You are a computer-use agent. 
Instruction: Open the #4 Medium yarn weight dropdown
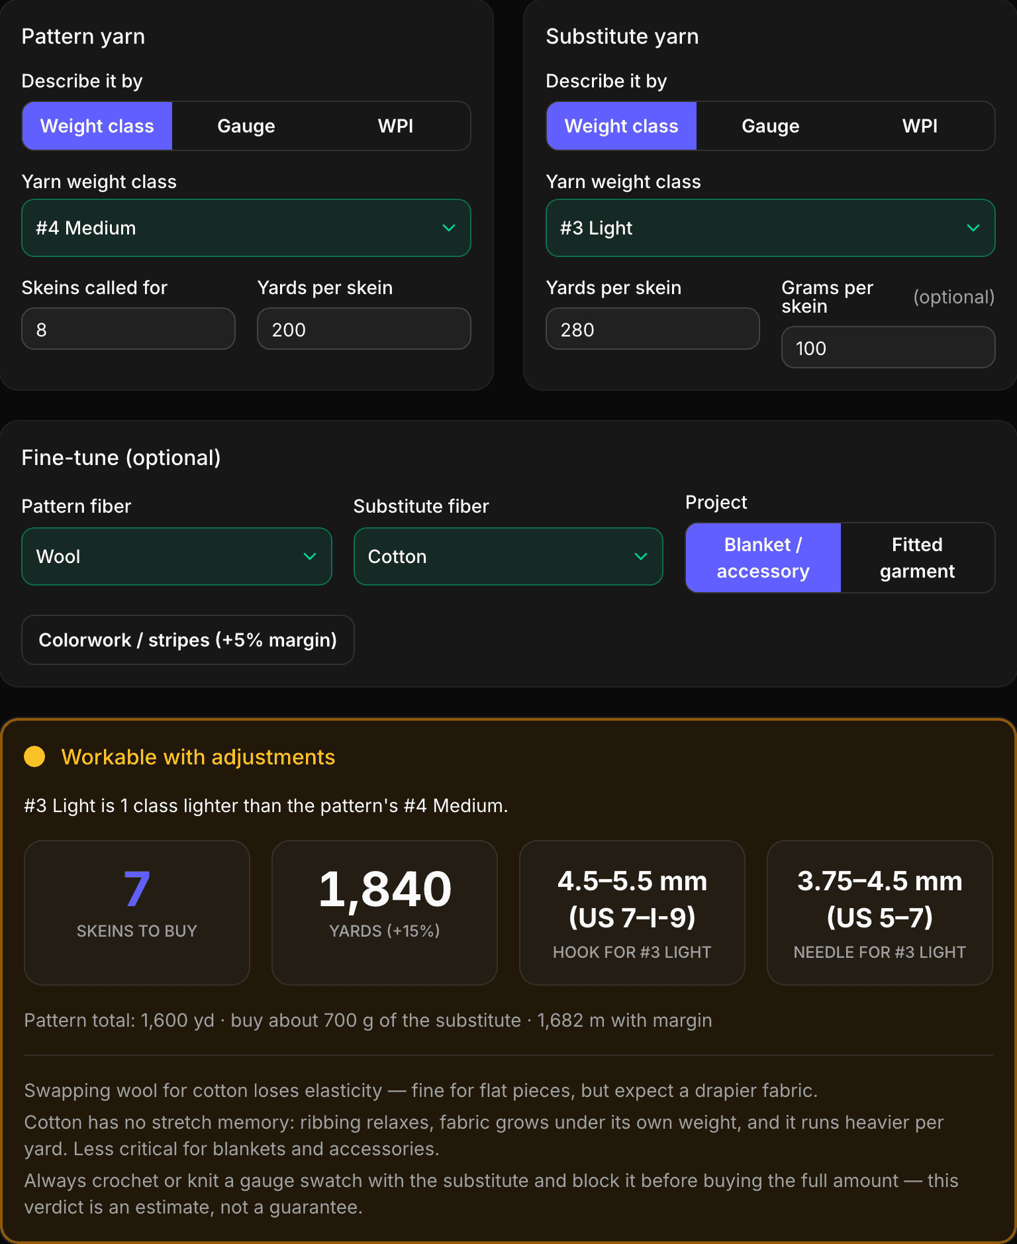(x=246, y=228)
